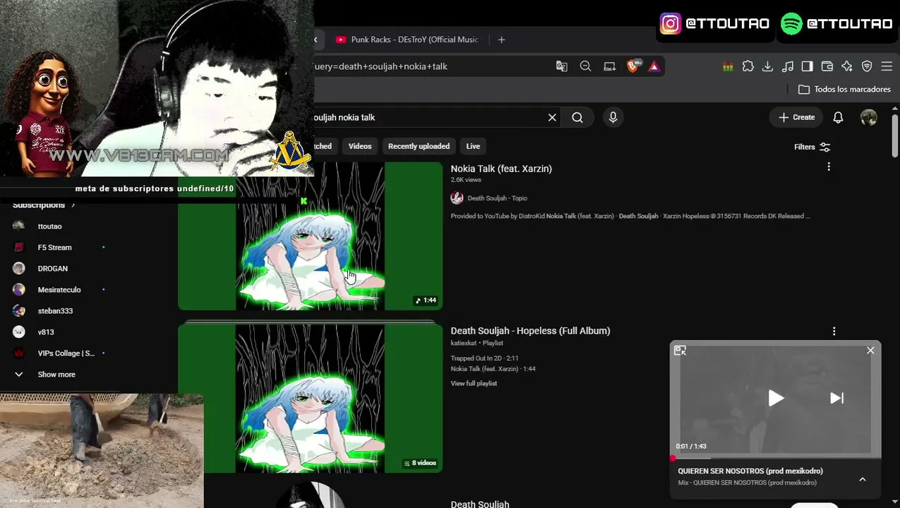Screen dimensions: 900x508
Task: Click the View full playlist link
Action: 474,383
